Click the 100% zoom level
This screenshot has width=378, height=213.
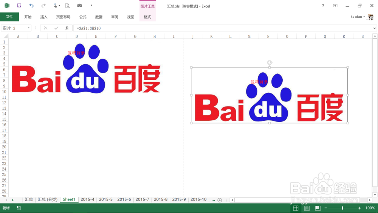click(x=370, y=208)
